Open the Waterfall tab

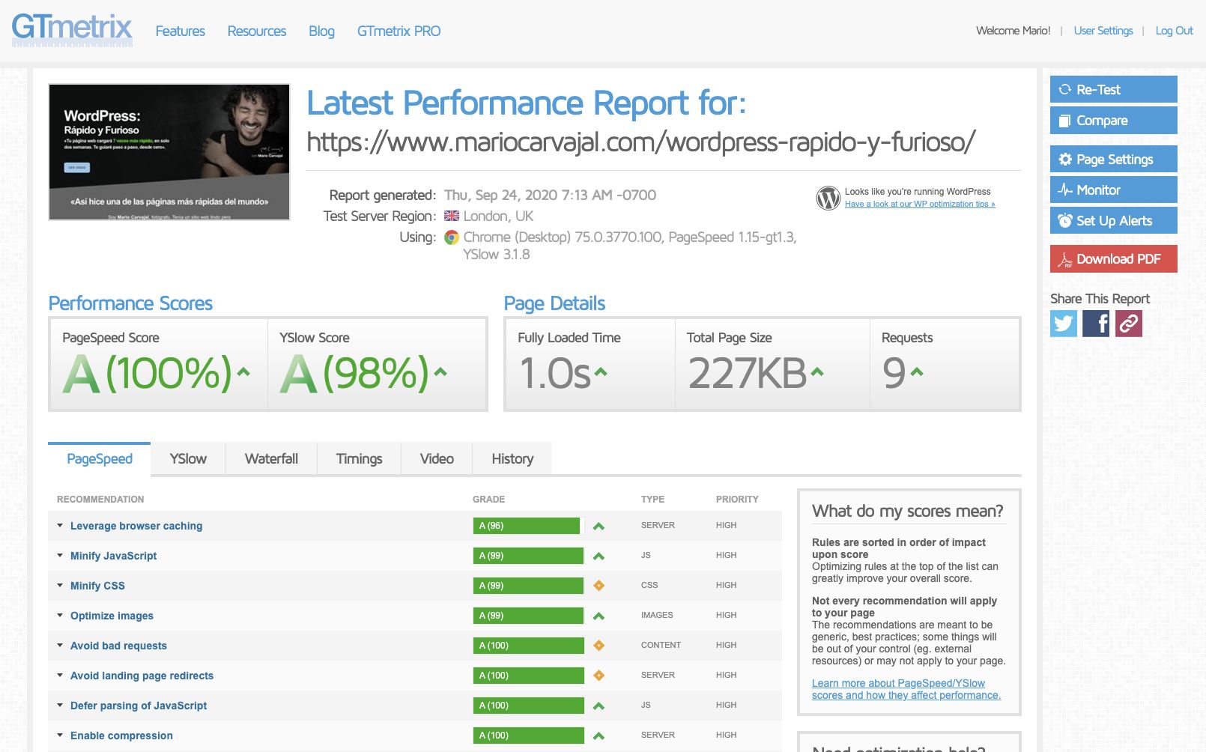tap(271, 459)
